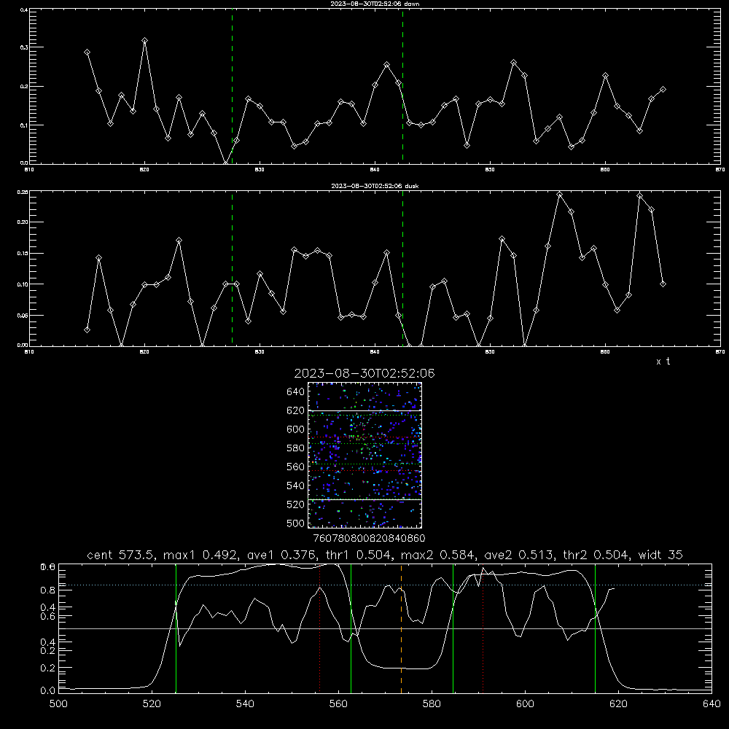Click the last dusk data point at x=865

(663, 284)
